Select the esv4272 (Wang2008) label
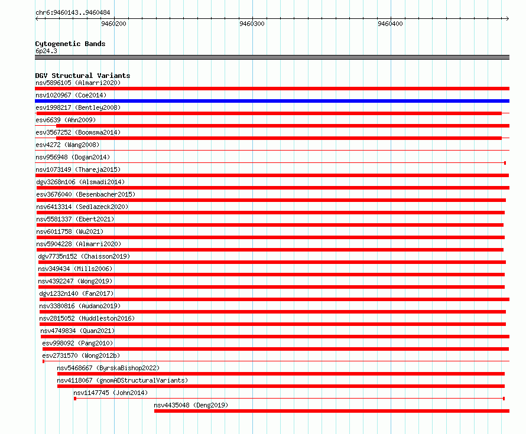This screenshot has height=434, width=526. pos(67,145)
